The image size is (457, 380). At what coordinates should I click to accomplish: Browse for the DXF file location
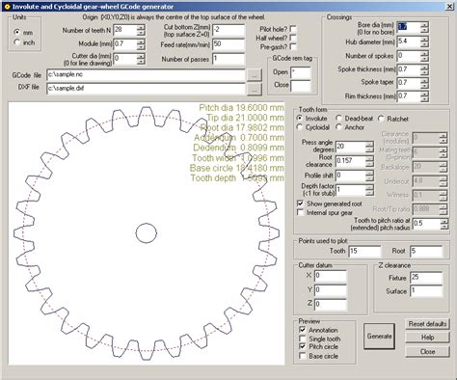pyautogui.click(x=255, y=90)
